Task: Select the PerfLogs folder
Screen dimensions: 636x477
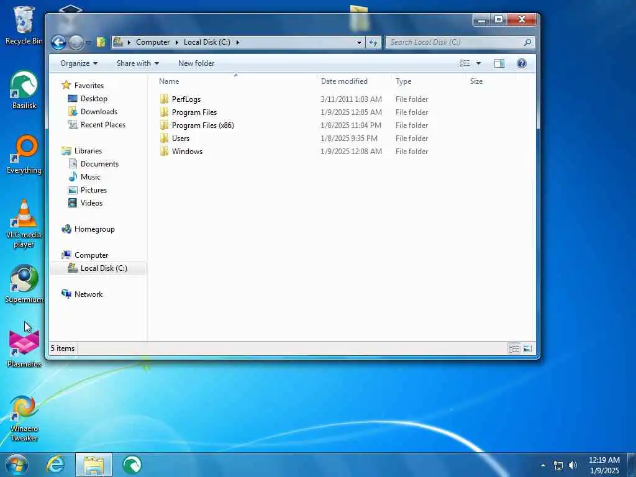Action: [186, 99]
